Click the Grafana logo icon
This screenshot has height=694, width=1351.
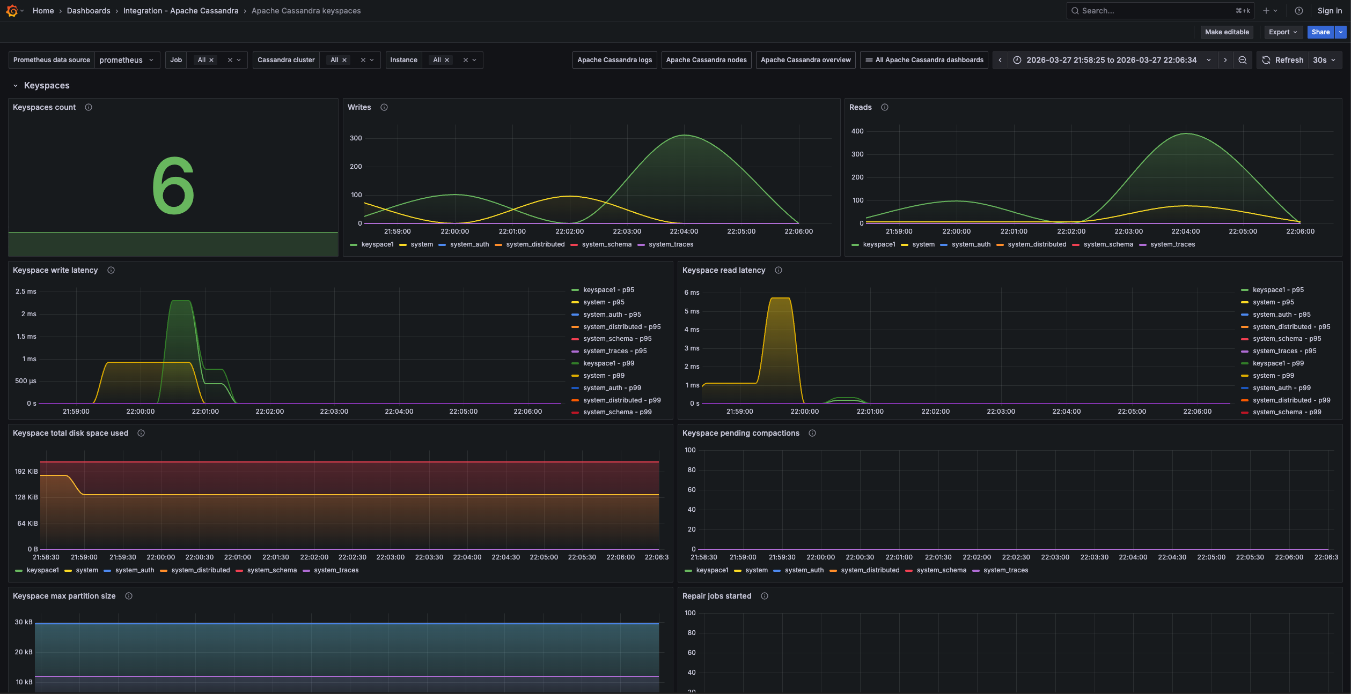12,11
